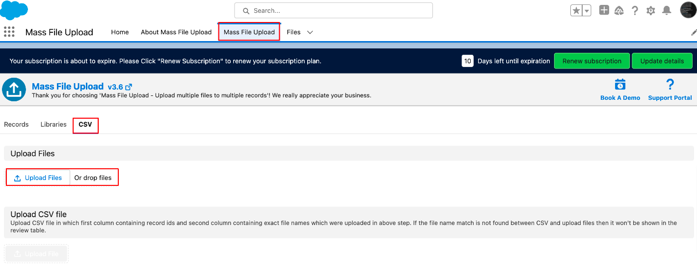The height and width of the screenshot is (271, 697).
Task: Click the Upload File CSV button
Action: point(36,254)
